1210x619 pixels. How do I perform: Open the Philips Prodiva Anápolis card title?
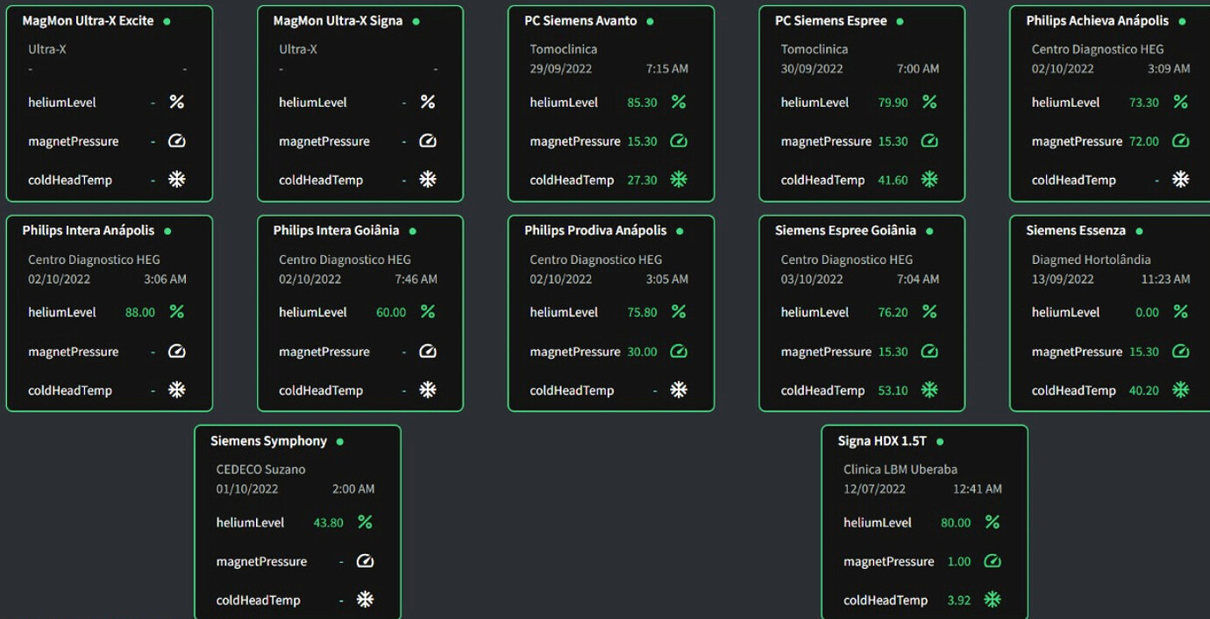595,231
